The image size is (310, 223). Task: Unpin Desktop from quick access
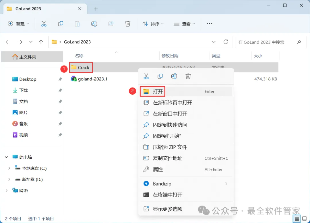[x=60, y=79]
